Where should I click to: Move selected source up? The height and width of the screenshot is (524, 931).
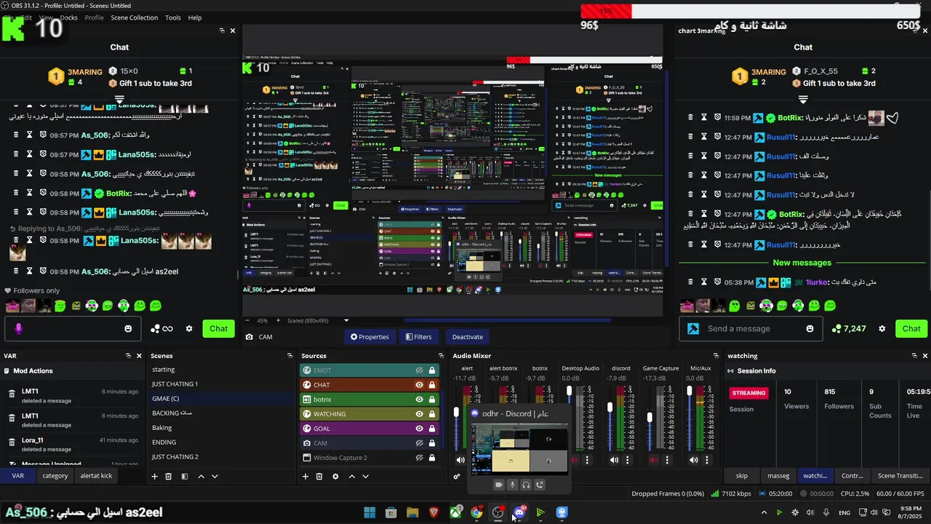(352, 477)
